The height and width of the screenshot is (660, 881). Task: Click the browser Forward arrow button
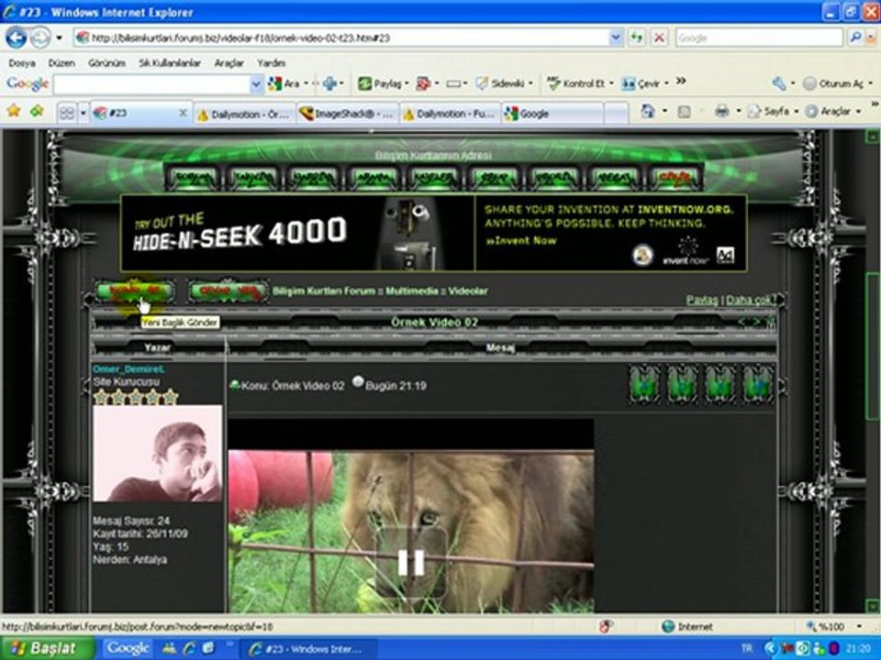39,38
